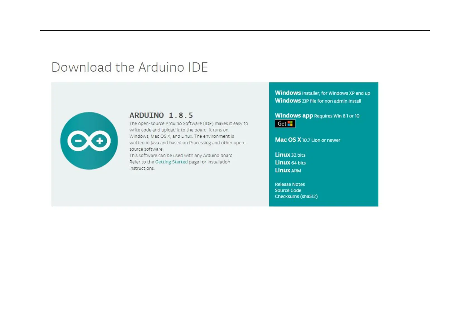Download the Linux 32 bits version

pyautogui.click(x=290, y=155)
